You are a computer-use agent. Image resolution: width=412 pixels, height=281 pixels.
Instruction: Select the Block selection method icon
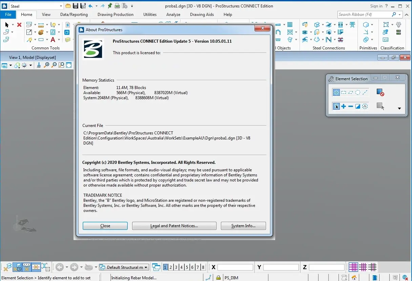click(344, 92)
